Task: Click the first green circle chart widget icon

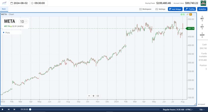Action: tap(182, 14)
